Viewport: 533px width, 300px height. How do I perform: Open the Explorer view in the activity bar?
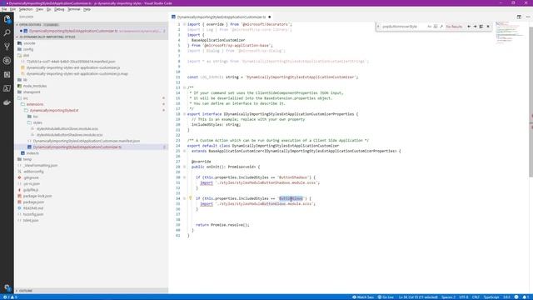coord(7,19)
